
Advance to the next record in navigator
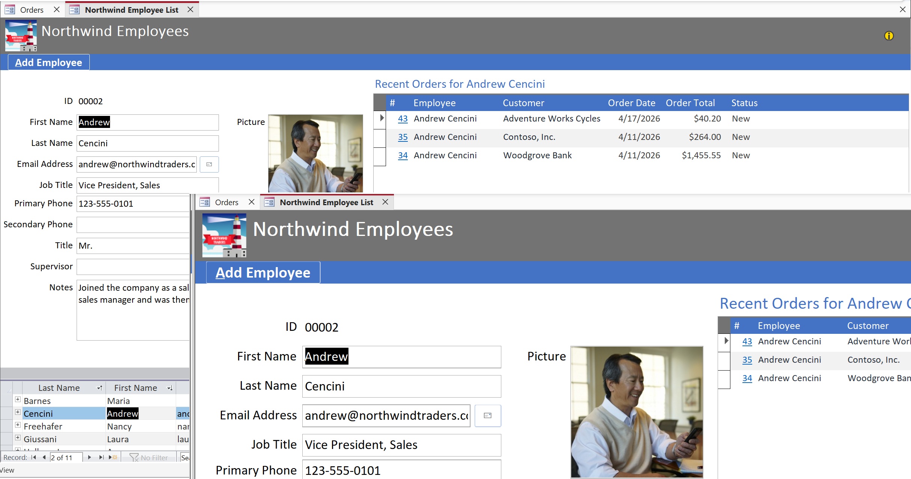pos(89,457)
